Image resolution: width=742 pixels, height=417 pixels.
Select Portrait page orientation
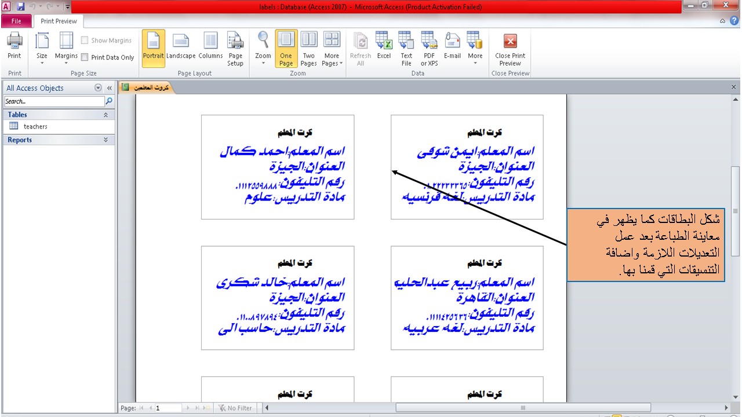click(x=154, y=48)
